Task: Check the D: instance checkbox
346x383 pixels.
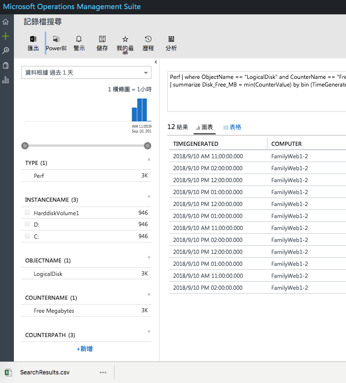Action: 27,224
